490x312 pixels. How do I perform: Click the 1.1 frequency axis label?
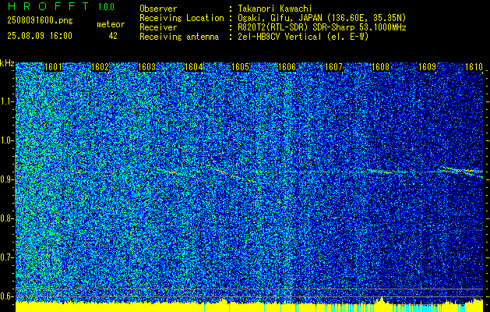pyautogui.click(x=5, y=101)
